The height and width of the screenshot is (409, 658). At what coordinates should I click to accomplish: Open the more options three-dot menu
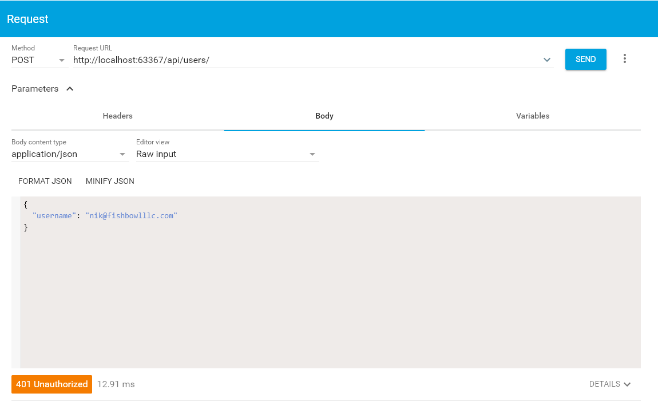(625, 59)
